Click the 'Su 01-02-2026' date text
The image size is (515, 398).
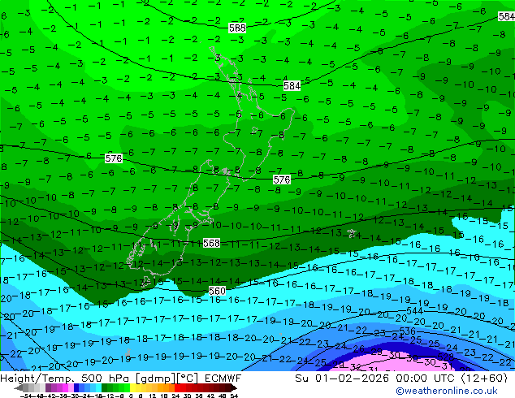pyautogui.click(x=342, y=379)
